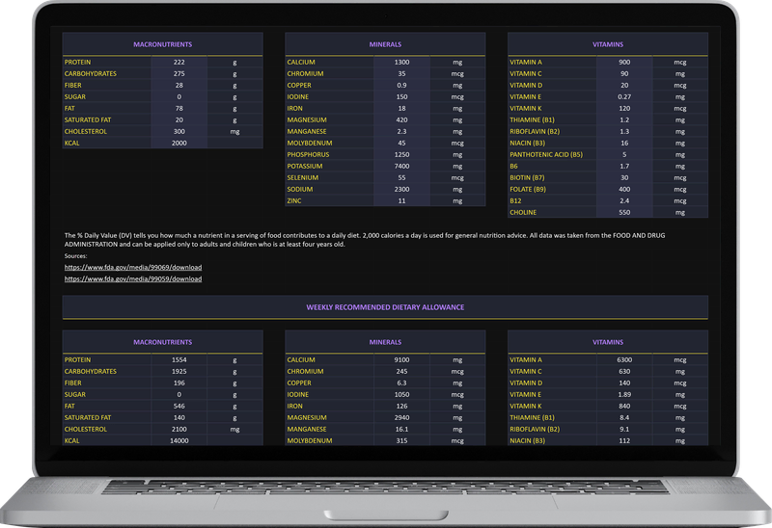
Task: Click the PHOSPHORUS value 1250
Action: [x=401, y=154]
